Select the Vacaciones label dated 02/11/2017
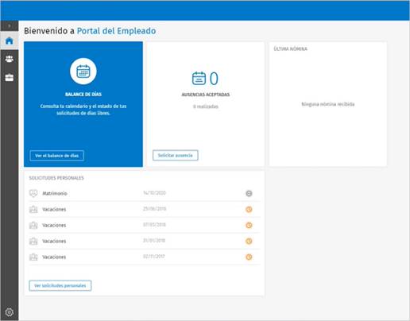The height and width of the screenshot is (321, 410). point(54,257)
